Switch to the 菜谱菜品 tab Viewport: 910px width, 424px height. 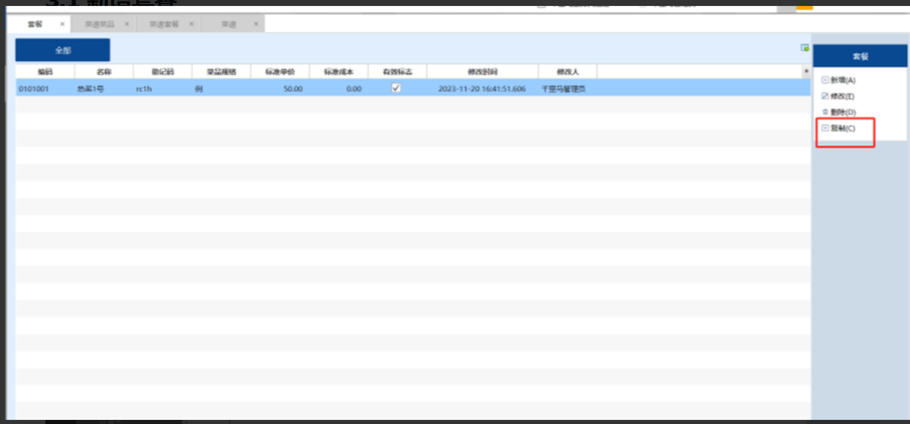coord(99,24)
